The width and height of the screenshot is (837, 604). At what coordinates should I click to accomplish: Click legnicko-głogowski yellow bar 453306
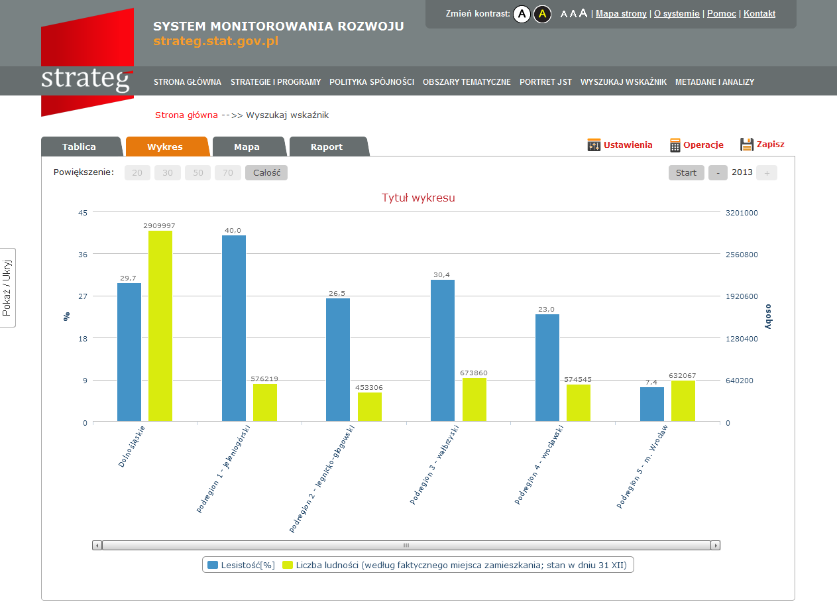370,407
